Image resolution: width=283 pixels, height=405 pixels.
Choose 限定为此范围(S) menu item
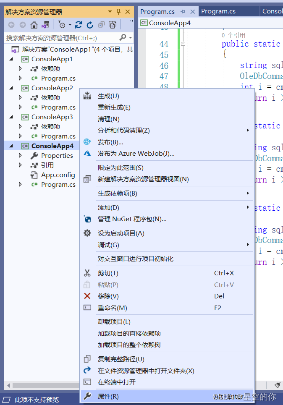(167, 168)
